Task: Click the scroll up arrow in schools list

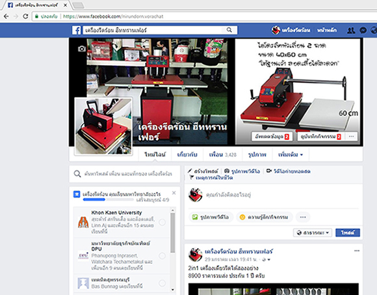Action: coord(173,210)
